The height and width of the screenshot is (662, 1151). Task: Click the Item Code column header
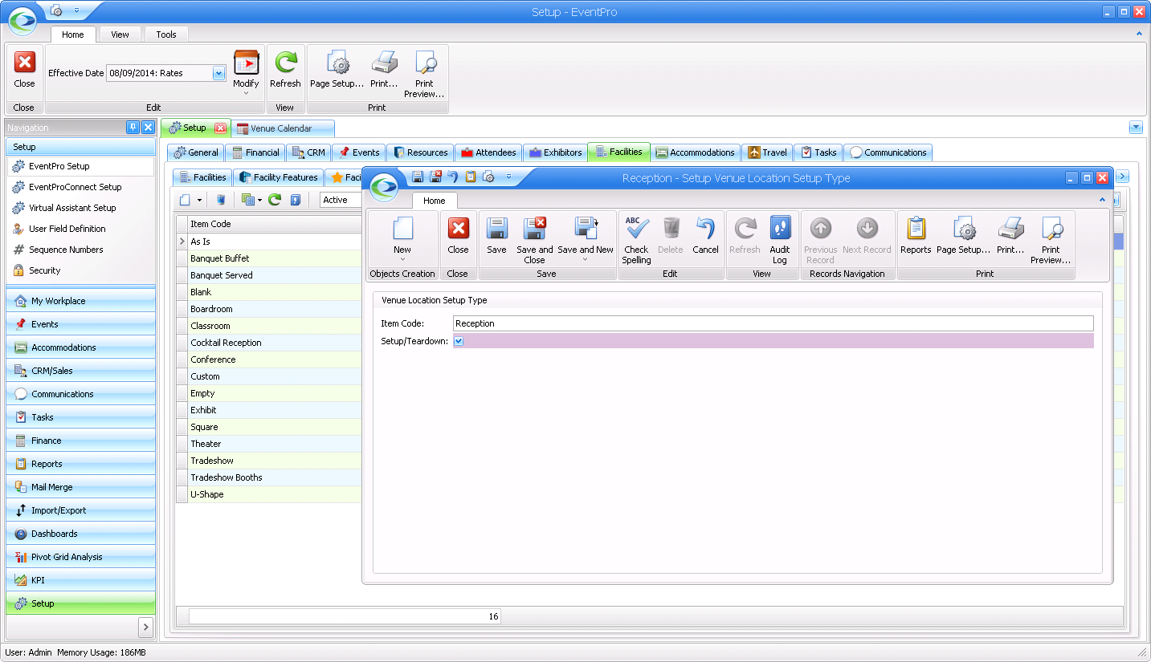coord(274,224)
